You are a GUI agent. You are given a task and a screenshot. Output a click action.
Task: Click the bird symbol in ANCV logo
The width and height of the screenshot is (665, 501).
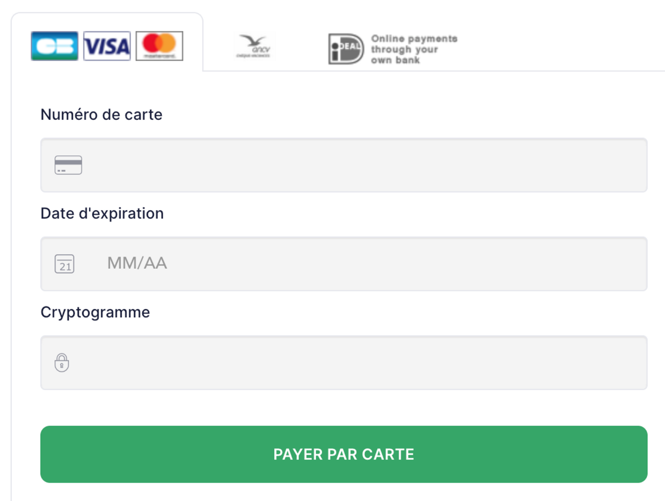(252, 41)
